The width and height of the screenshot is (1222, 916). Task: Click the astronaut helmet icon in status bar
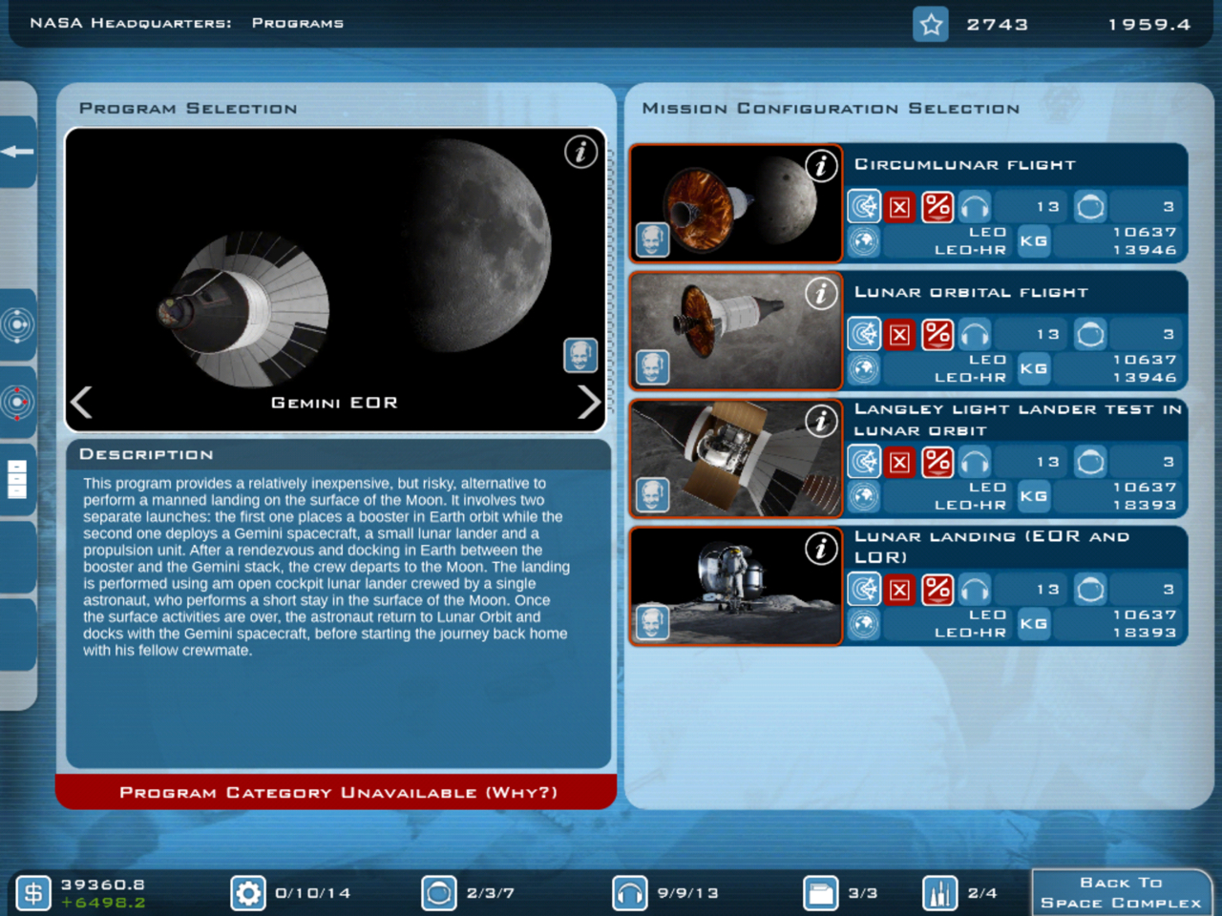[x=439, y=894]
